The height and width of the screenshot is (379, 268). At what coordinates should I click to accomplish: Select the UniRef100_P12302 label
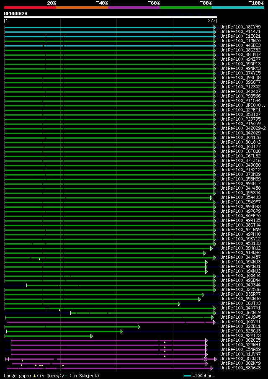240,87
